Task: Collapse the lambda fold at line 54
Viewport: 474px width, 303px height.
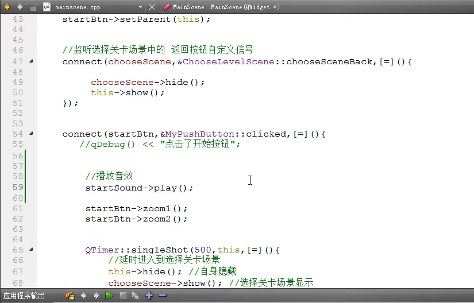Action: coord(31,133)
